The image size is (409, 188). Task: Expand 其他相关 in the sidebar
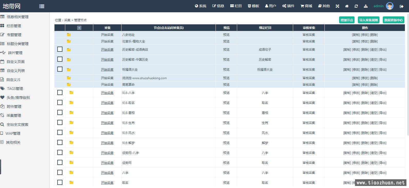point(13,142)
